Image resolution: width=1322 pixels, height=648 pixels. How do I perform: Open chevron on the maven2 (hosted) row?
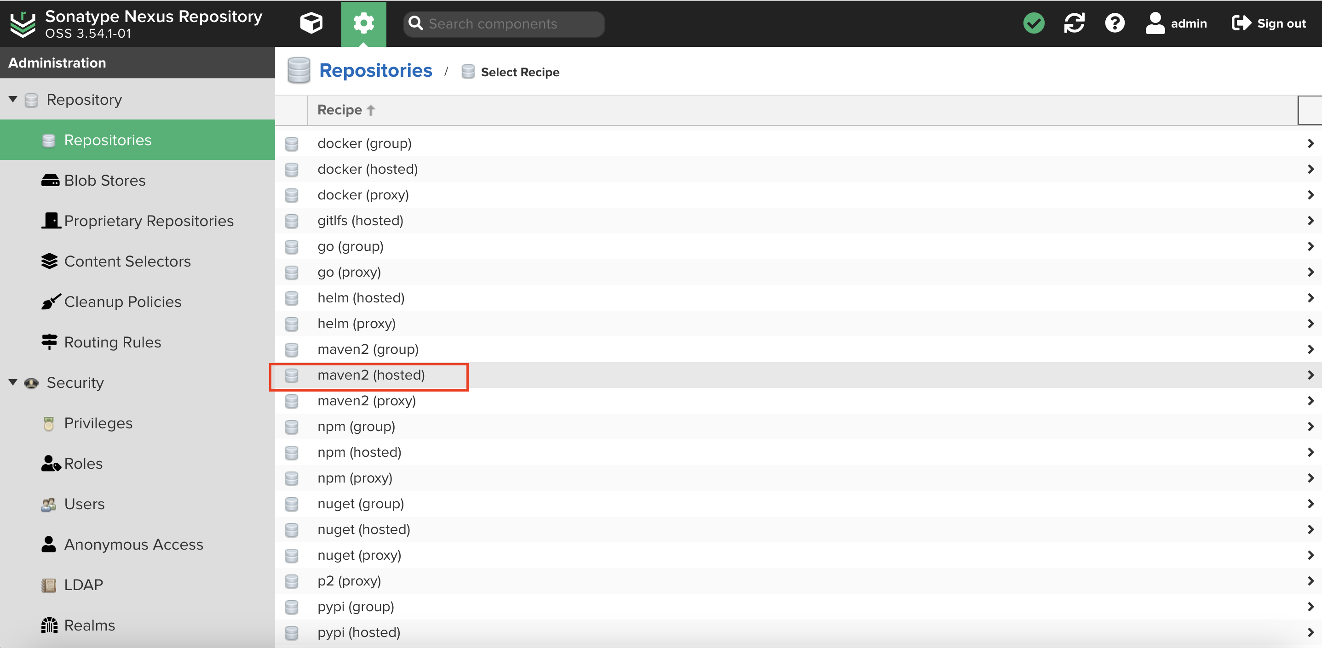pyautogui.click(x=1310, y=375)
